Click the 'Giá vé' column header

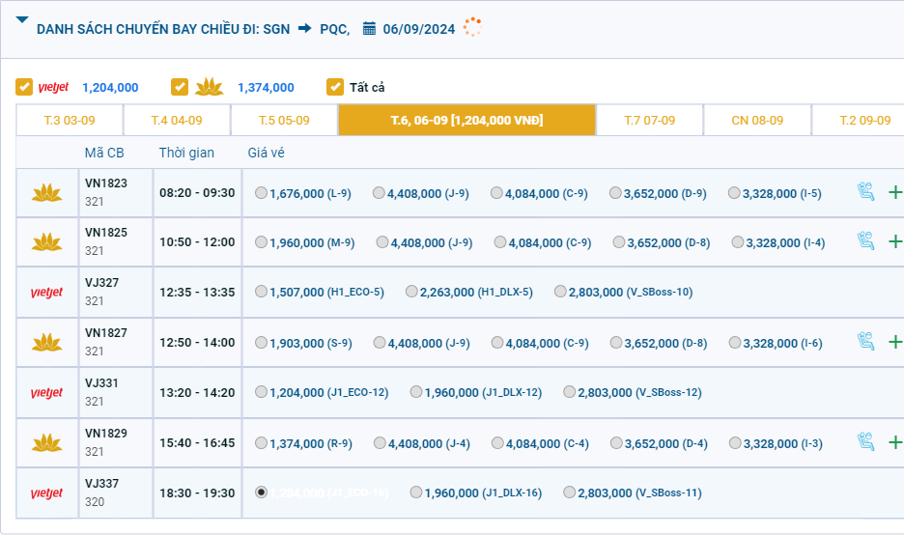tap(266, 153)
